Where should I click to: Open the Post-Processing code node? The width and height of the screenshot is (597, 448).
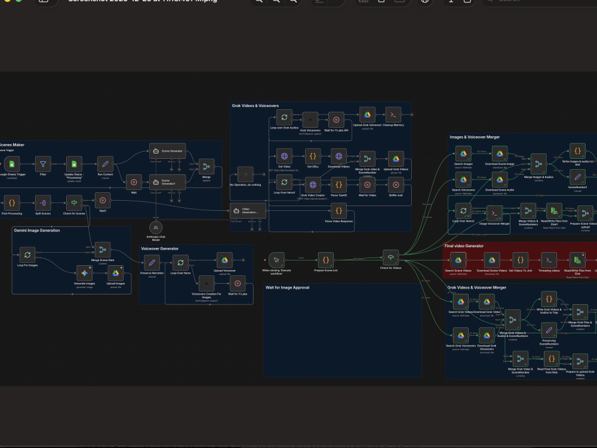coord(12,203)
